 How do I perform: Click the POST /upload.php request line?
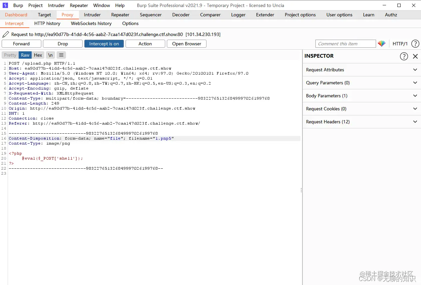pyautogui.click(x=42, y=63)
